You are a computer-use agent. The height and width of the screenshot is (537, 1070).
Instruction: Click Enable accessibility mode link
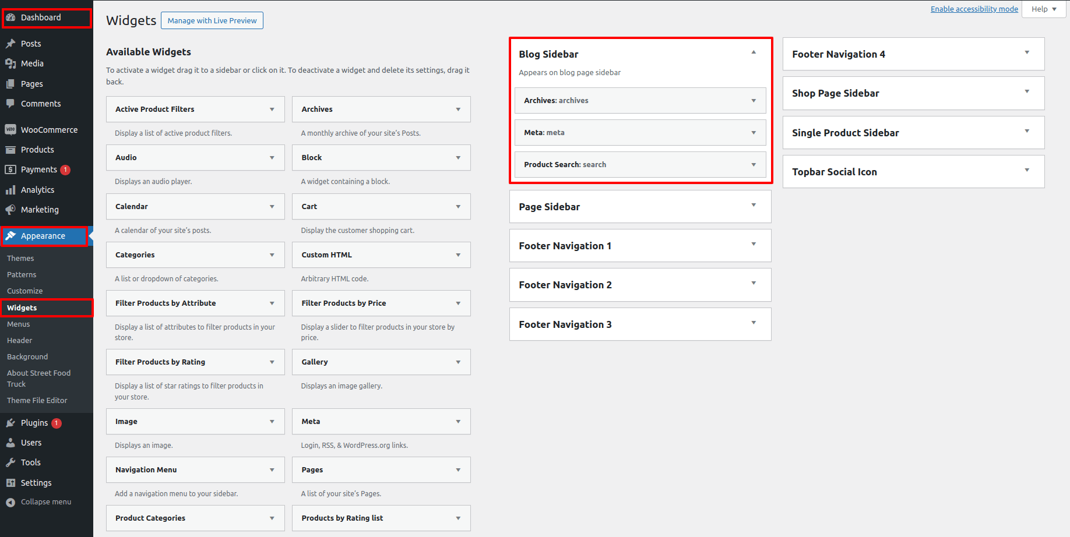click(974, 9)
